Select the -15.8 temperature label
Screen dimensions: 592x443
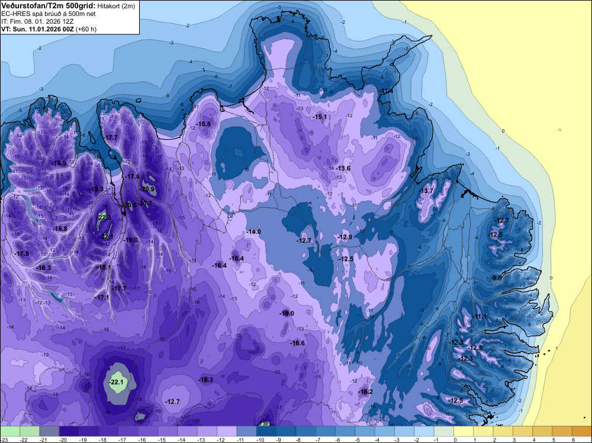203,124
